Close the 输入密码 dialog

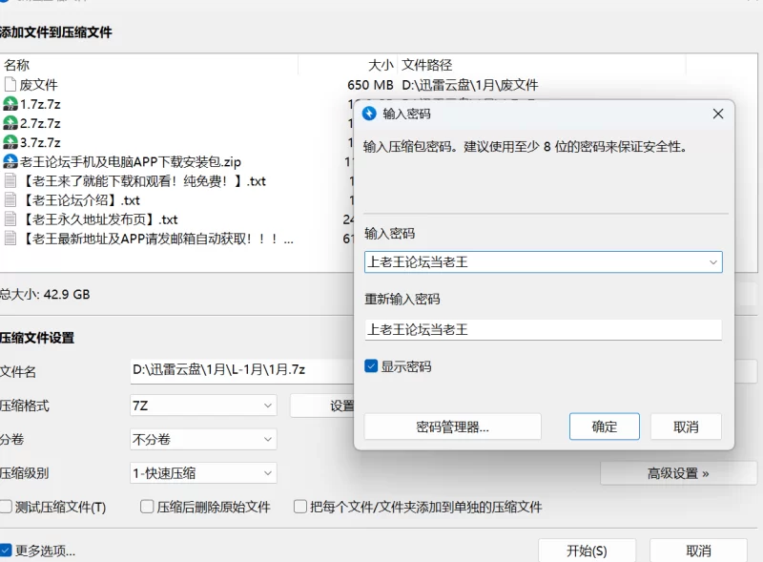point(717,114)
